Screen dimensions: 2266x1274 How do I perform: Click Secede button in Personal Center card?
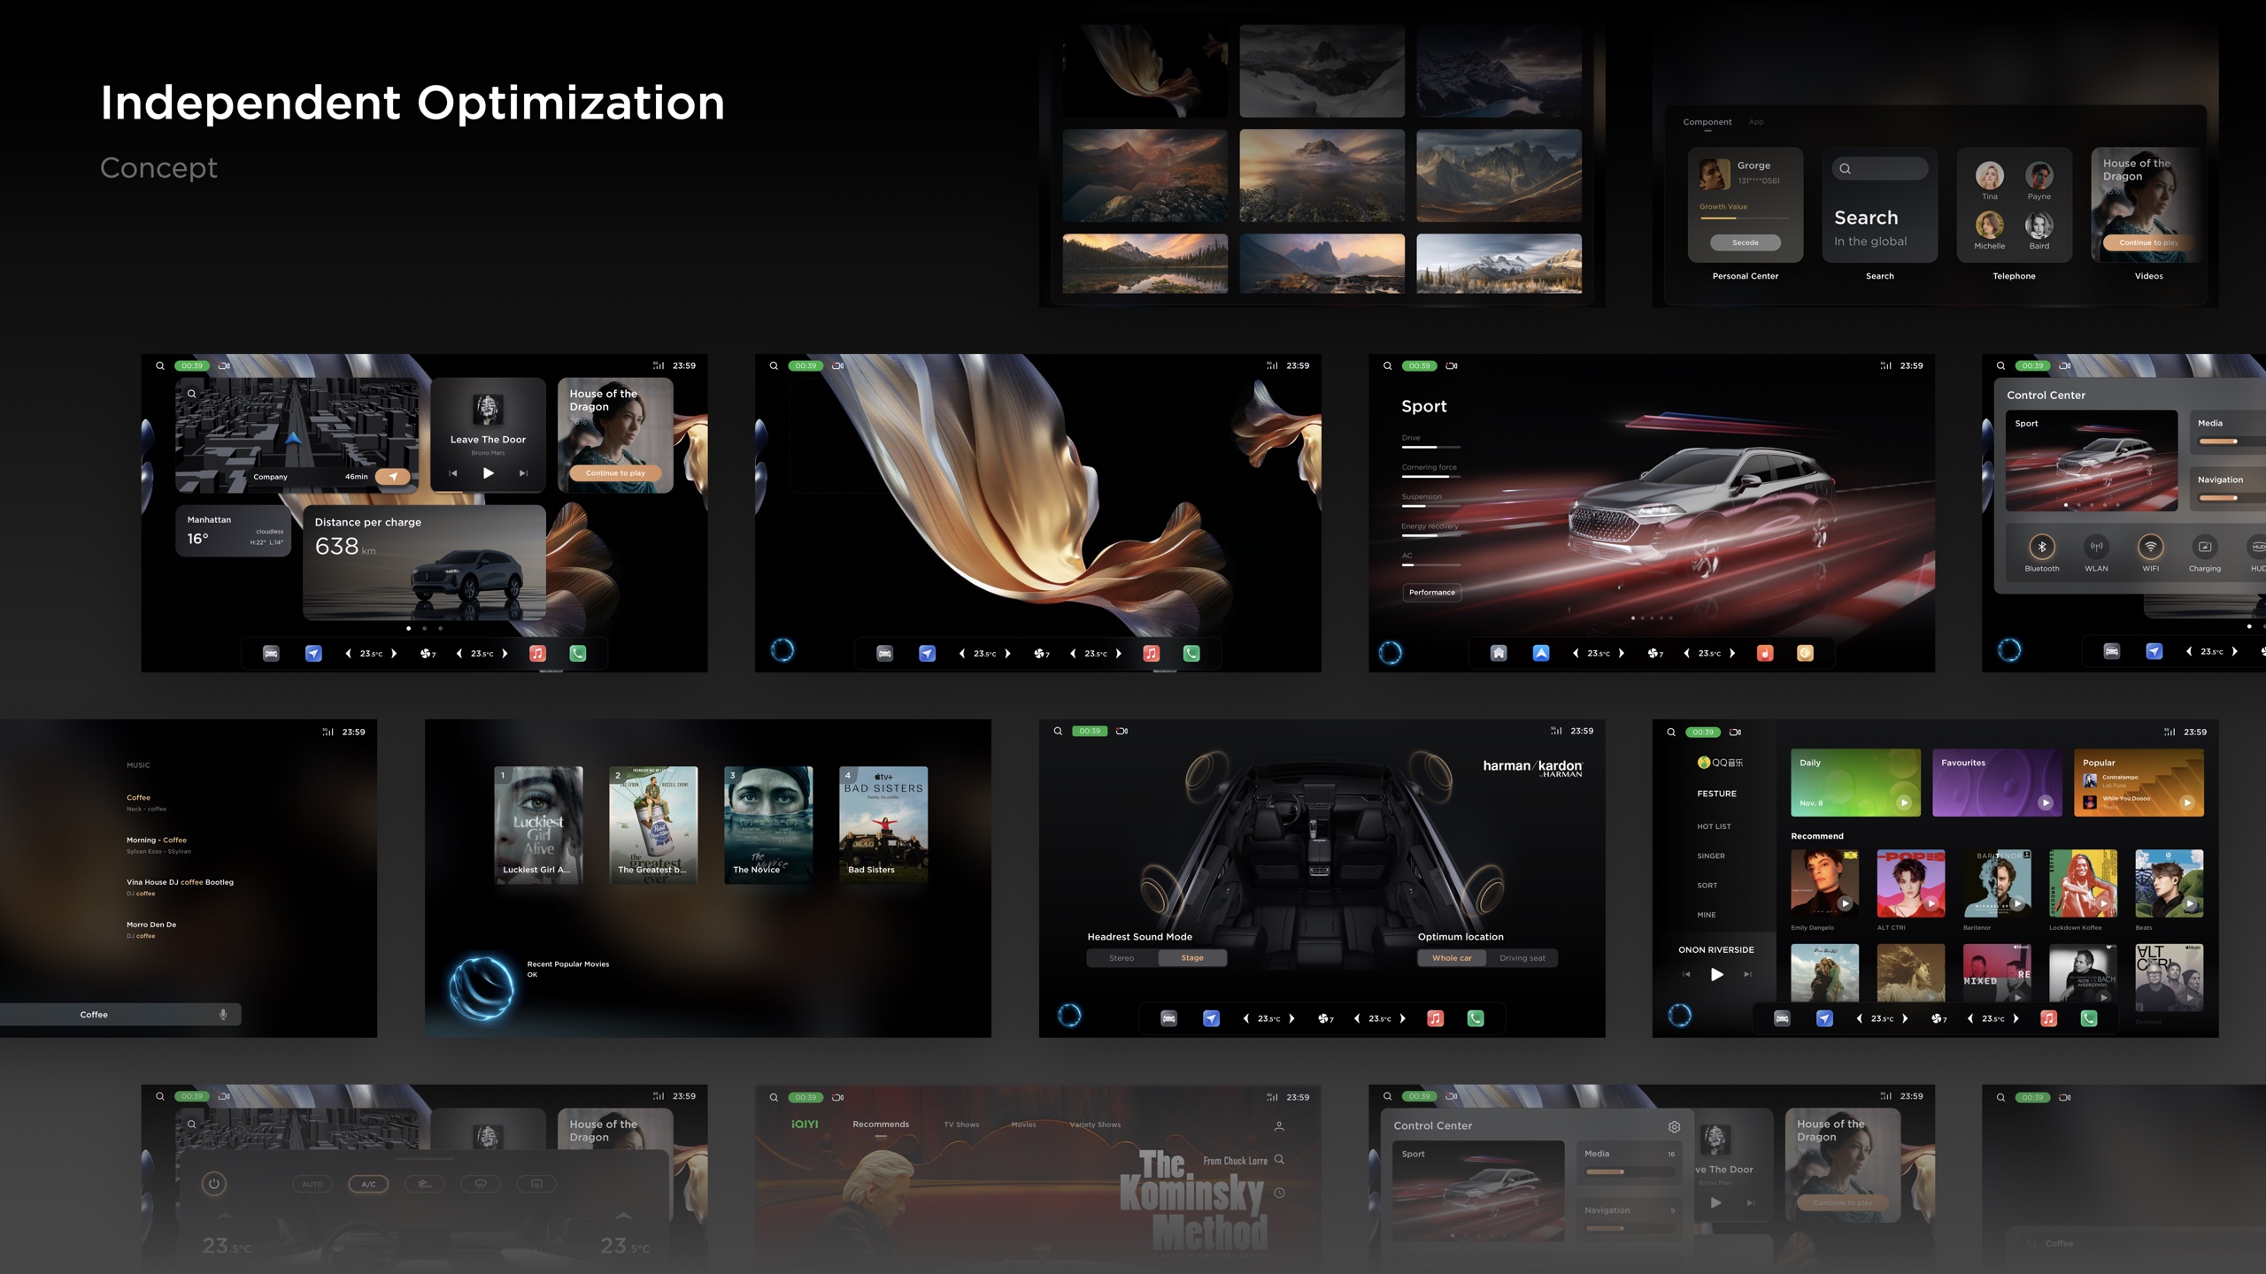(x=1745, y=242)
